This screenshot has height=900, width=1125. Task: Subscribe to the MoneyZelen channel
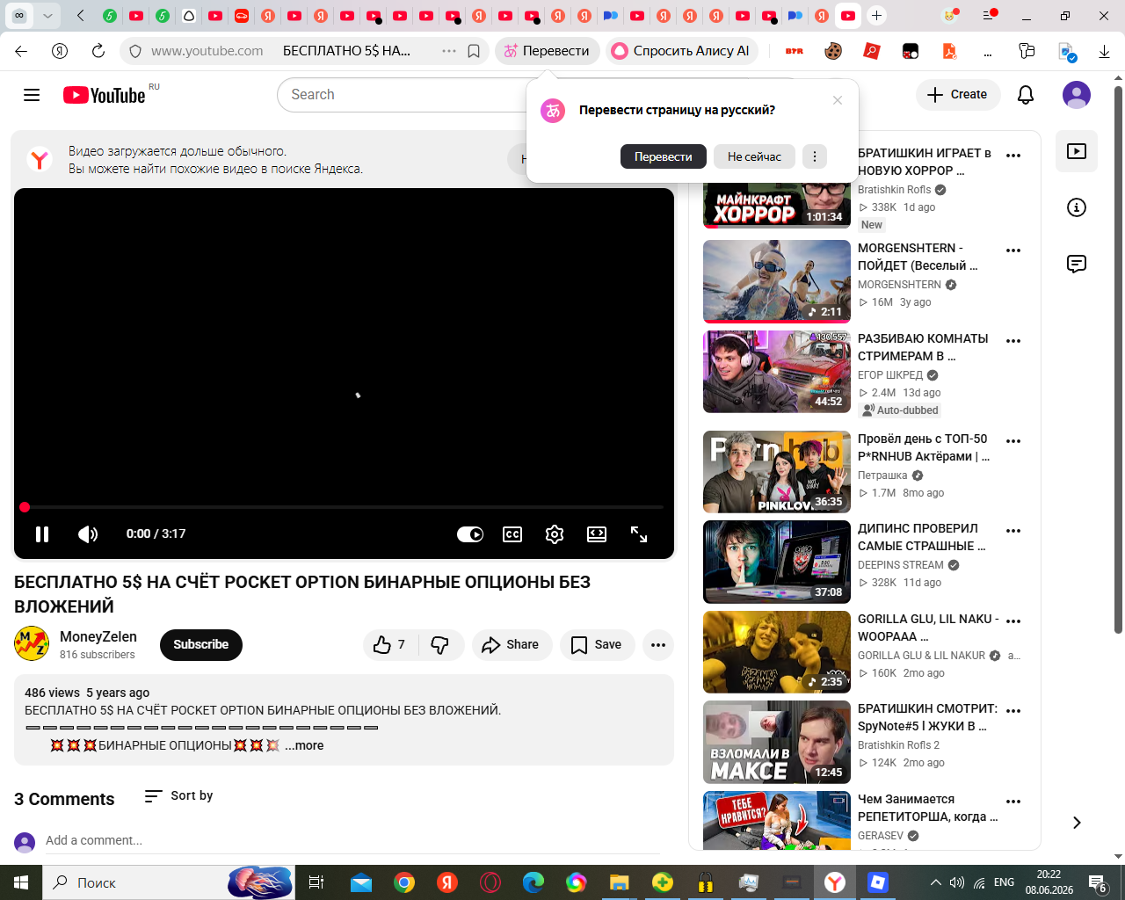(201, 644)
